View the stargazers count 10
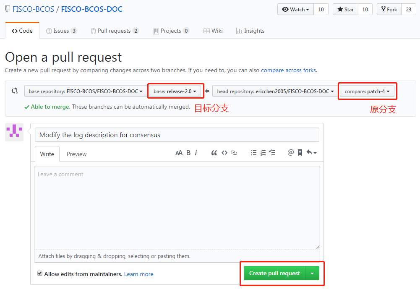The height and width of the screenshot is (292, 420). (365, 9)
